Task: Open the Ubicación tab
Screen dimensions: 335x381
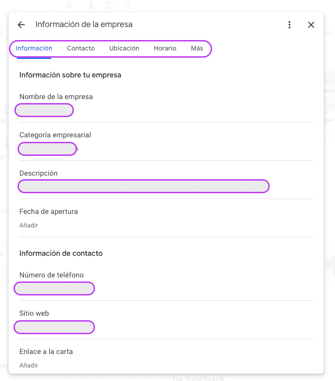Action: pos(123,48)
